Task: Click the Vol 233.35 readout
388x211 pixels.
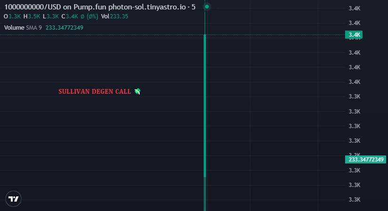Action: coord(115,16)
